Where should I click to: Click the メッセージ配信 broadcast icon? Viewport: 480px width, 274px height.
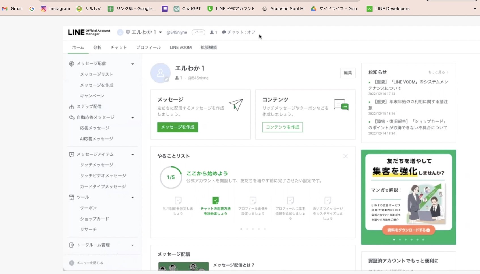(x=71, y=64)
